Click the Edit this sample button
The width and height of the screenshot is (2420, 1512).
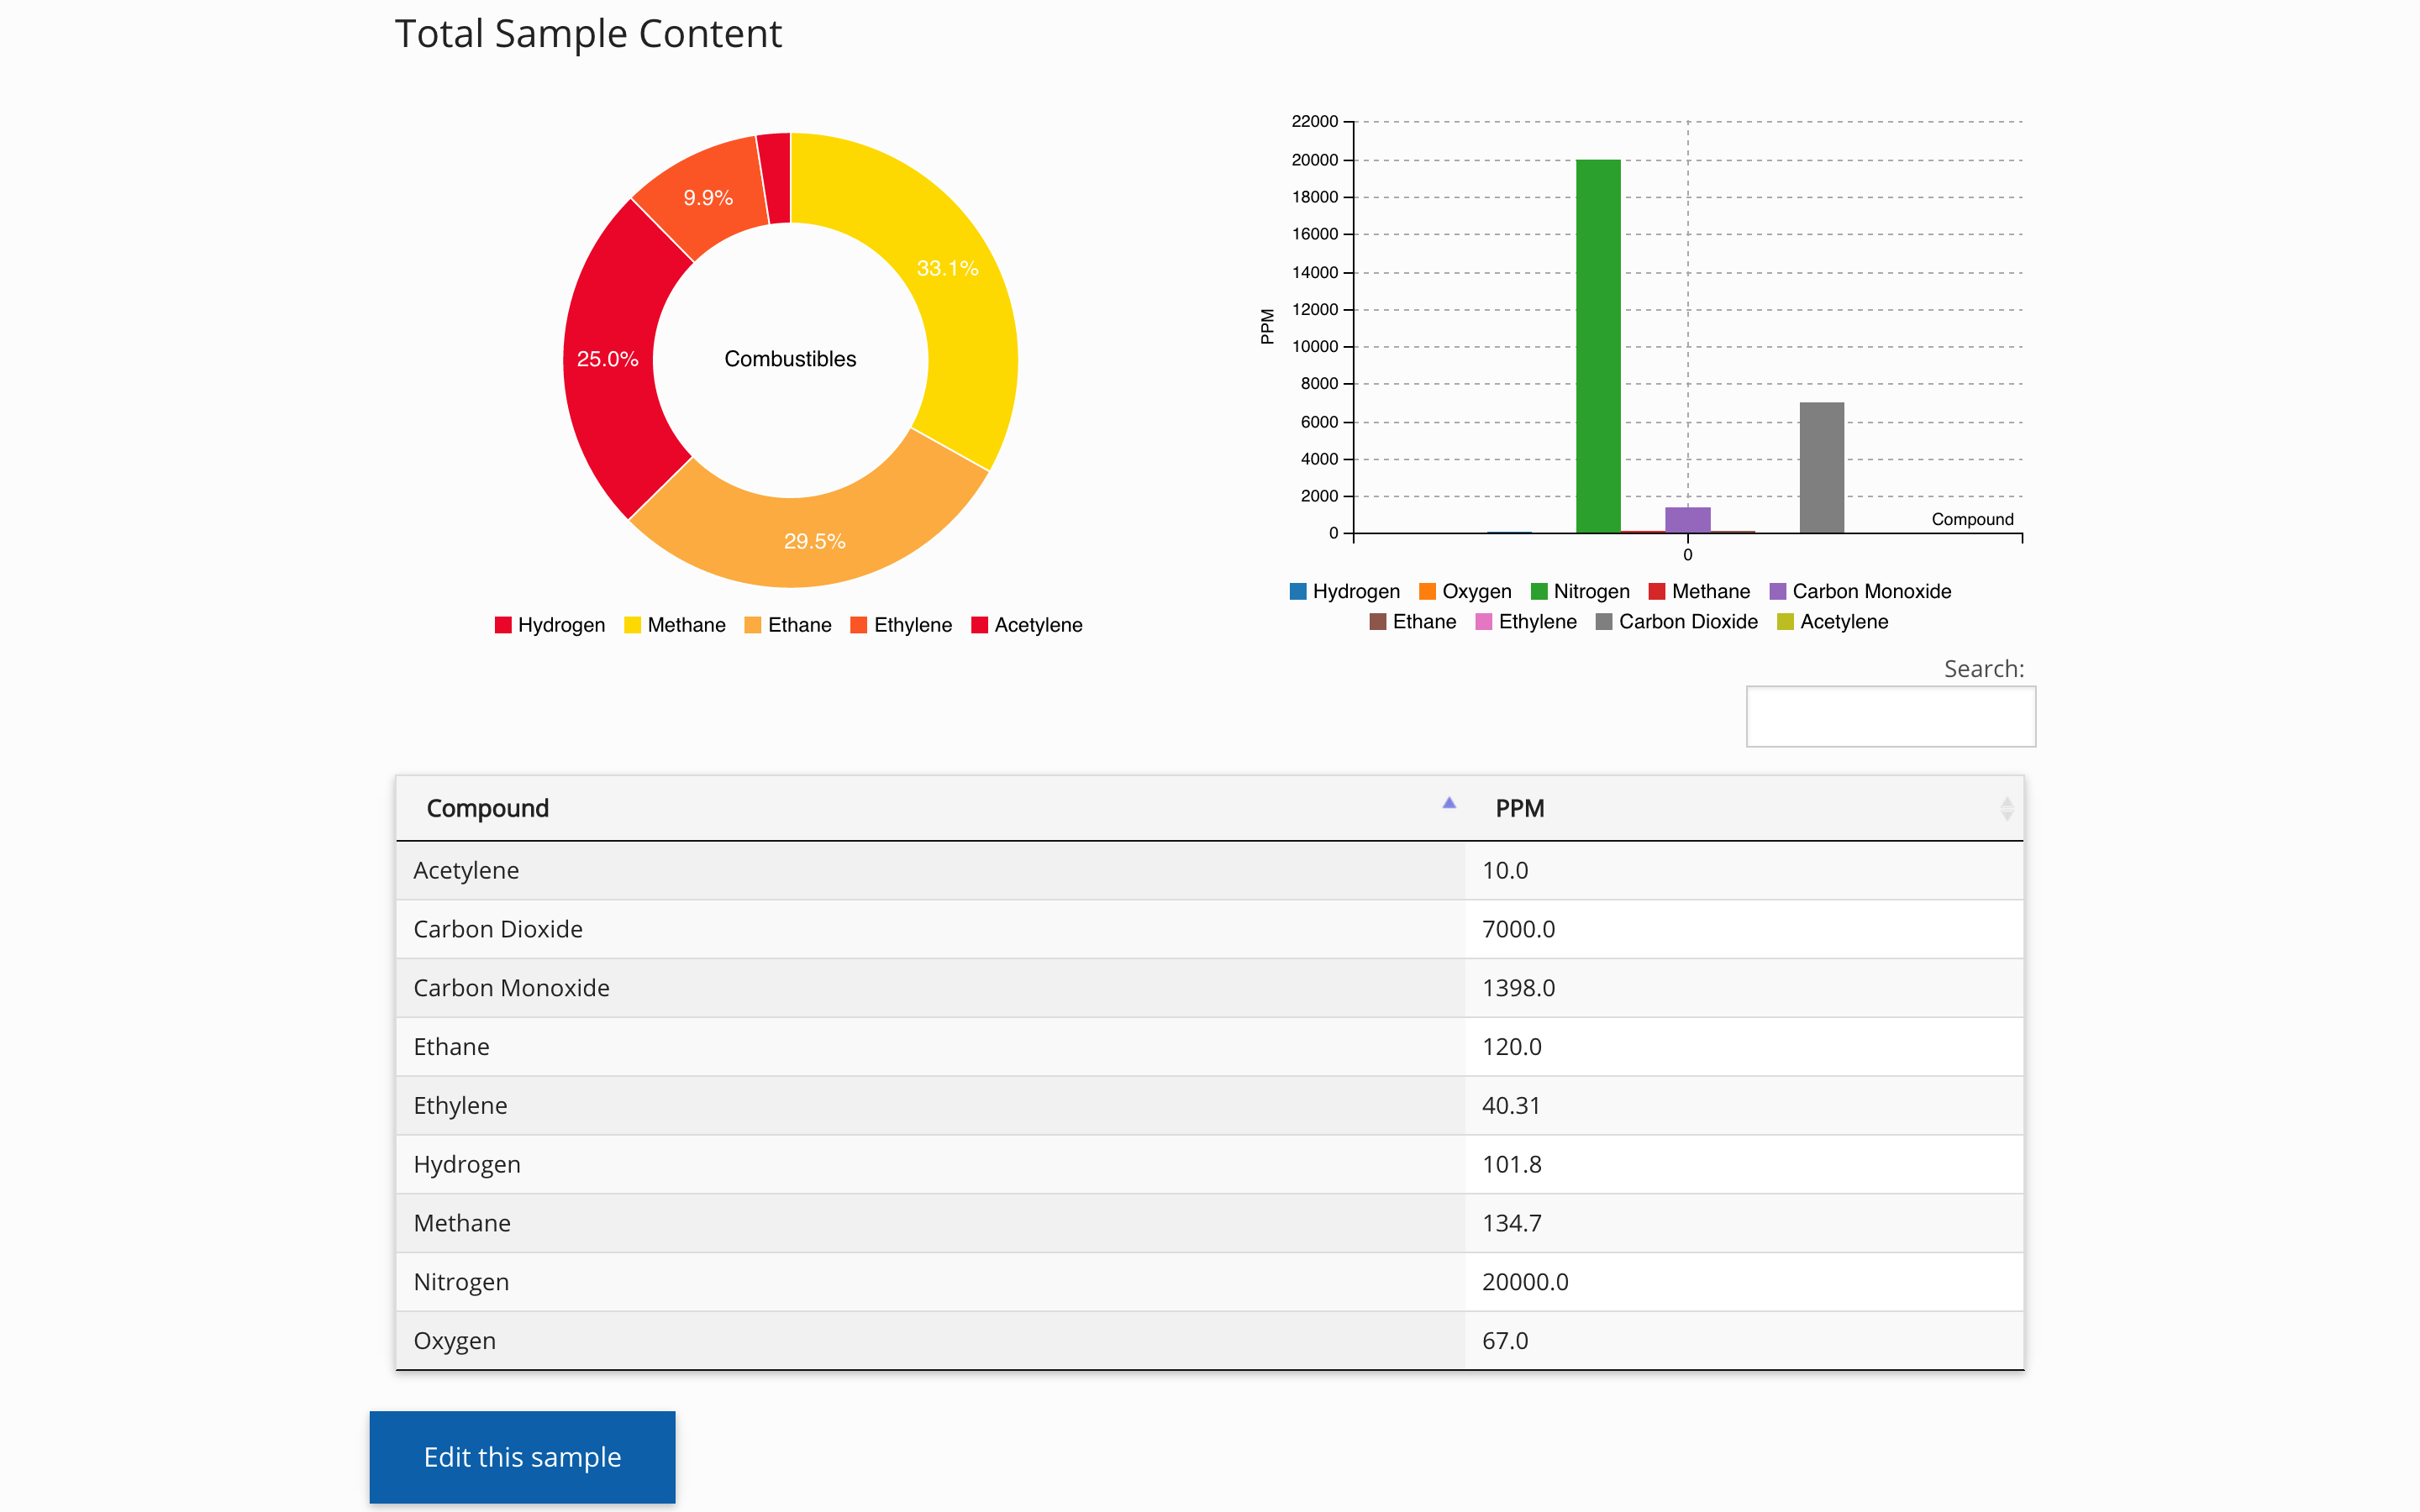(522, 1457)
